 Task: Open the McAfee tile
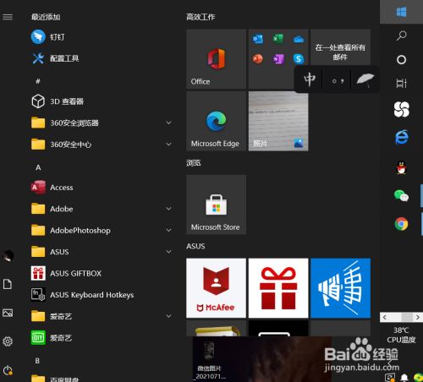pyautogui.click(x=216, y=288)
